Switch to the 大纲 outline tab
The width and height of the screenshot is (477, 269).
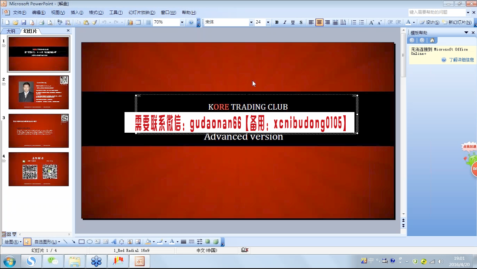11,31
